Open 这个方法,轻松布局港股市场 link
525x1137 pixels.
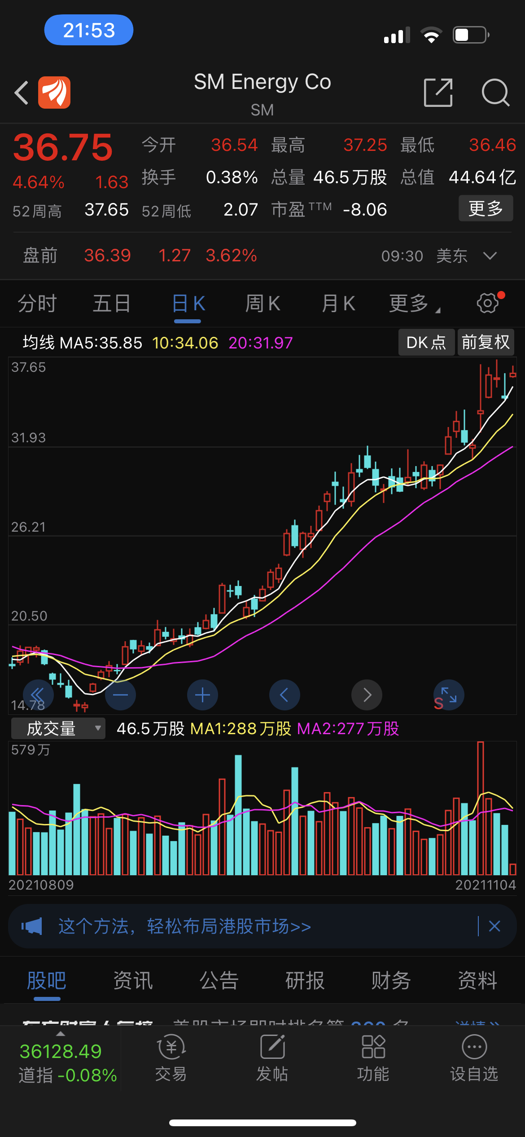pyautogui.click(x=184, y=926)
